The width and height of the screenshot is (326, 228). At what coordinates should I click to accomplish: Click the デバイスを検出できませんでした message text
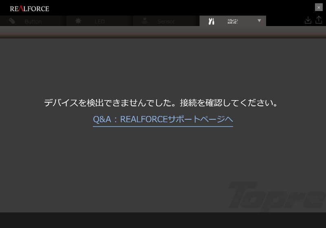[161, 103]
